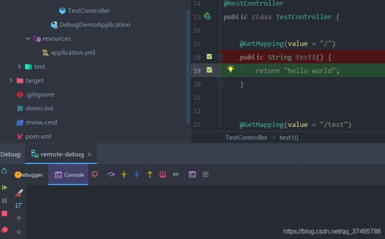Click the Step Into icon

click(124, 174)
